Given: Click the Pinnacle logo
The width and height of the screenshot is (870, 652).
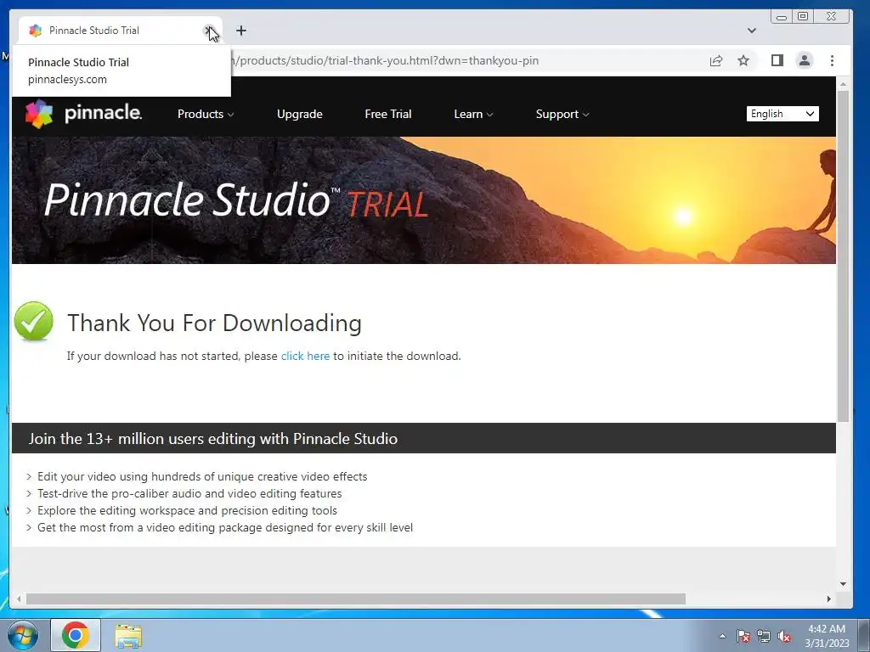Looking at the screenshot, I should click(x=84, y=113).
